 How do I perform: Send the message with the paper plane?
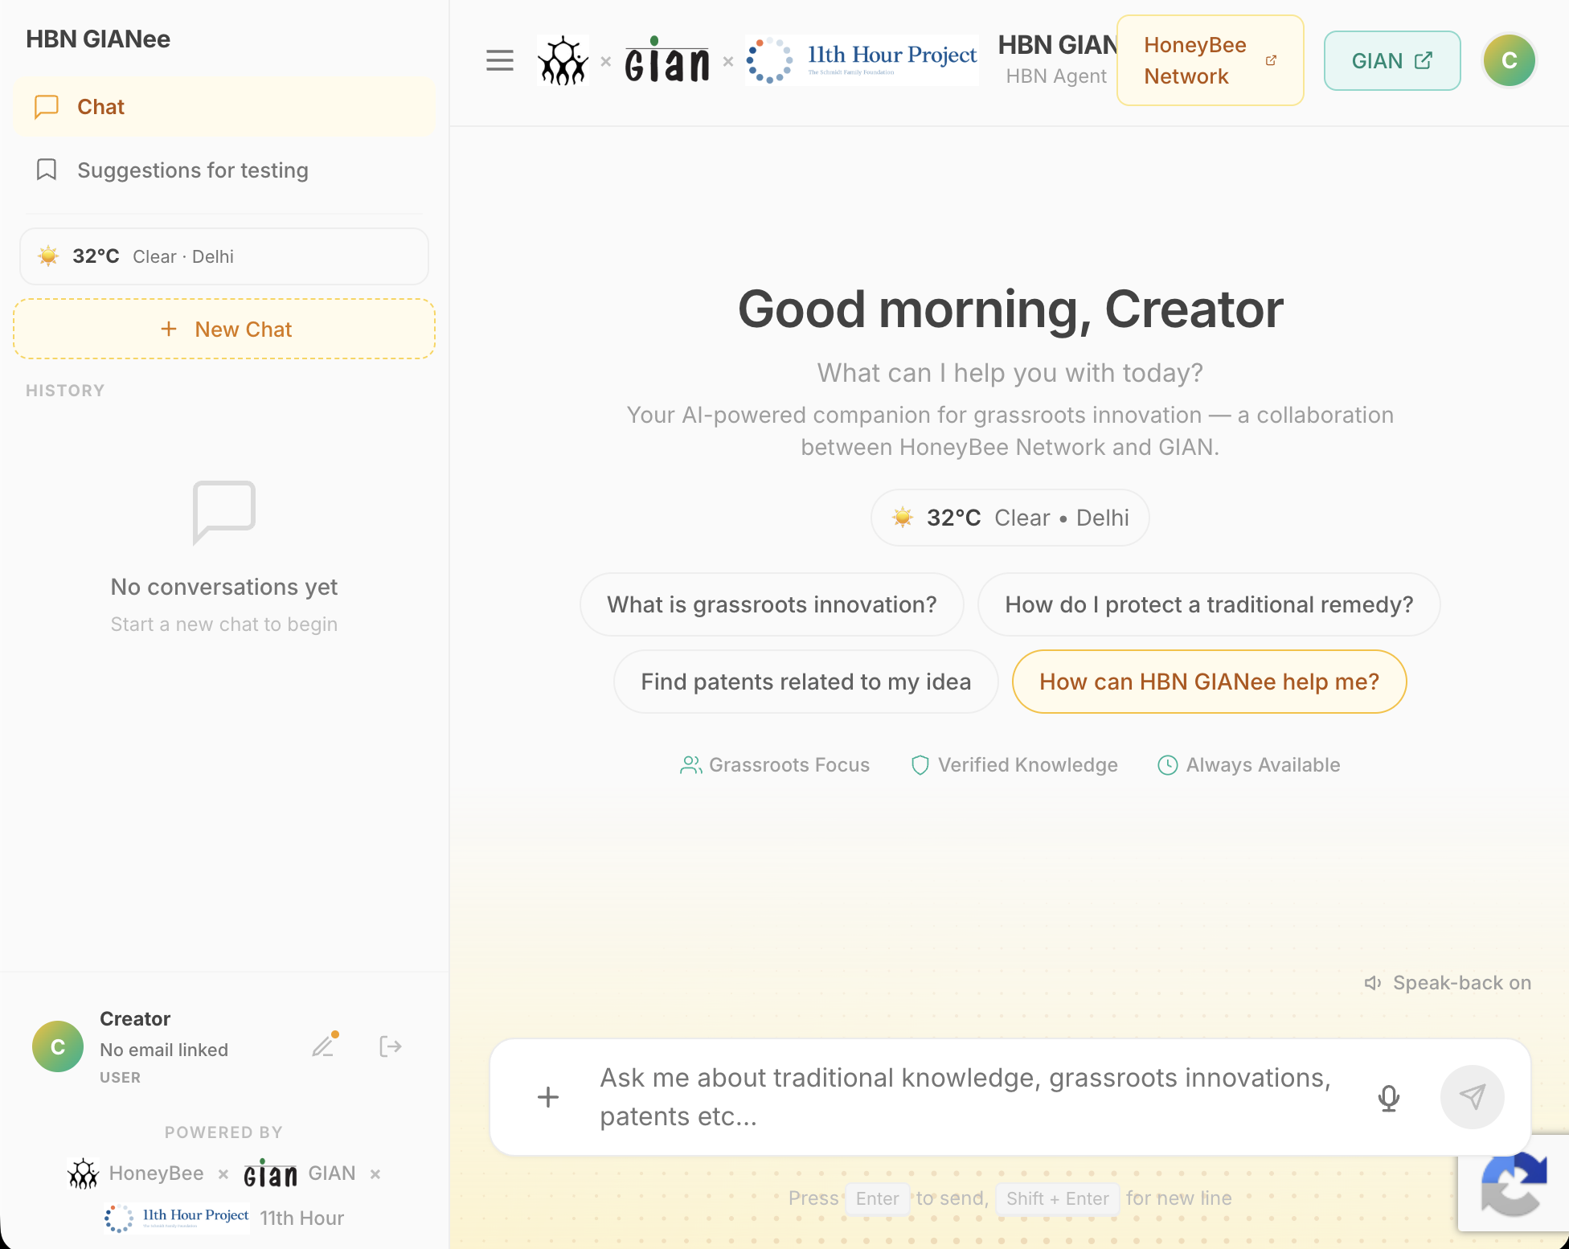tap(1472, 1097)
